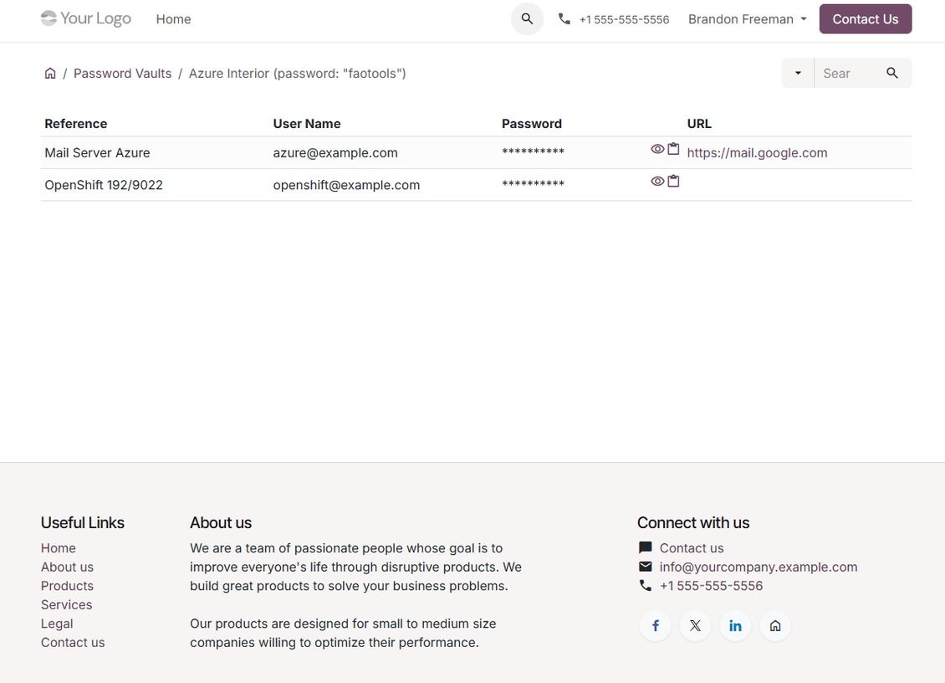This screenshot has width=945, height=683.
Task: Click the Reference column header
Action: coord(76,124)
